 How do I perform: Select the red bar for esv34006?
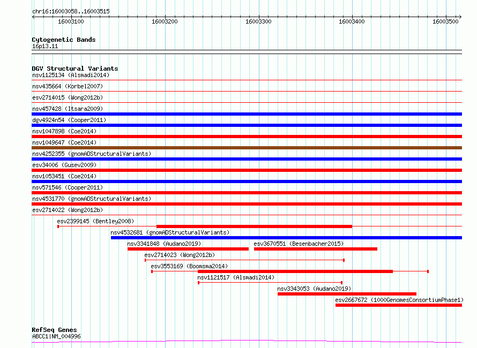[247, 170]
